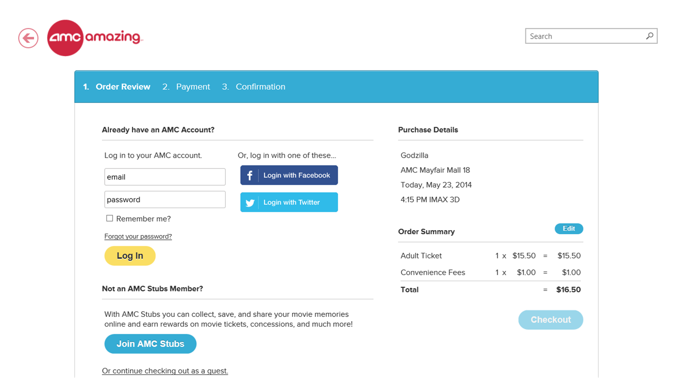The height and width of the screenshot is (378, 673).
Task: Log in with Twitter
Action: point(292,203)
